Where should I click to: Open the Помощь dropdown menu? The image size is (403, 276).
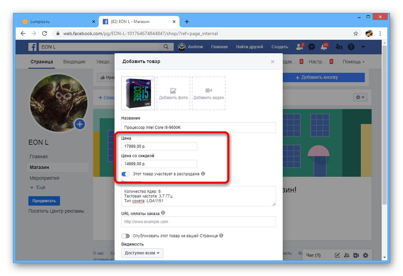353,62
